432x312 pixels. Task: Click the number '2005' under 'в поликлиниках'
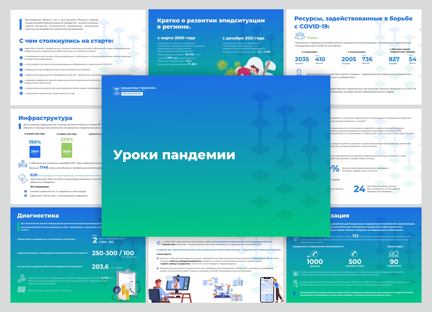click(349, 59)
